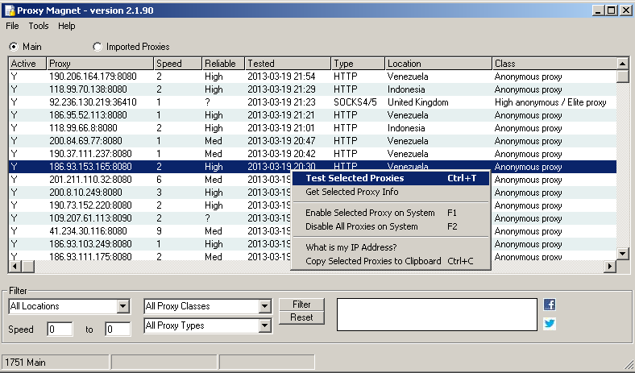
Task: Click the horizontal scrollbar thumb
Action: (x=28, y=267)
